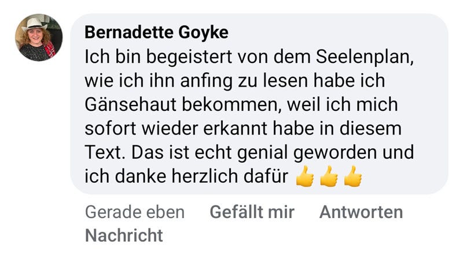
Task: Click the word "dafür" before the emojis
Action: pos(269,176)
